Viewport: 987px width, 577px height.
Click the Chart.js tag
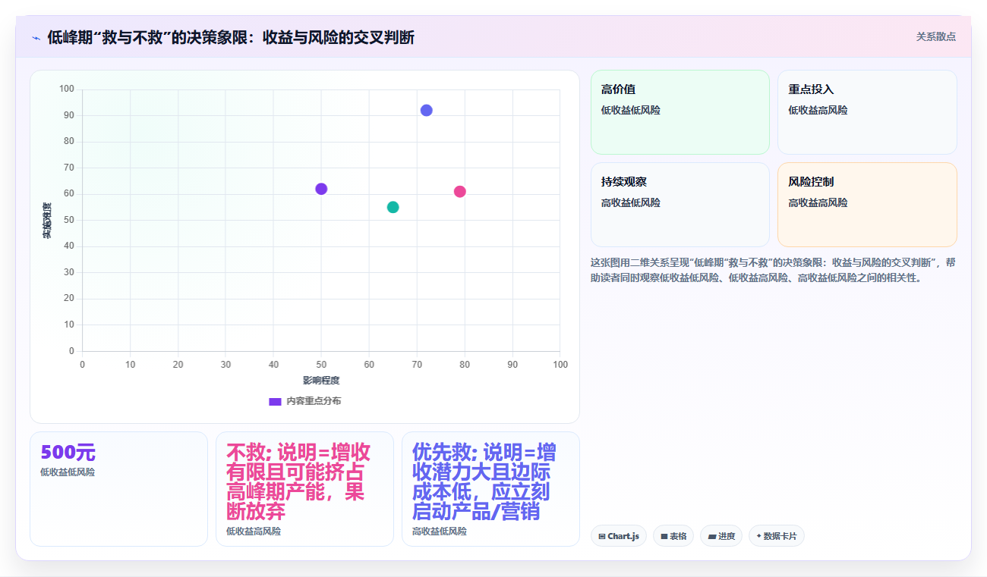click(x=619, y=536)
